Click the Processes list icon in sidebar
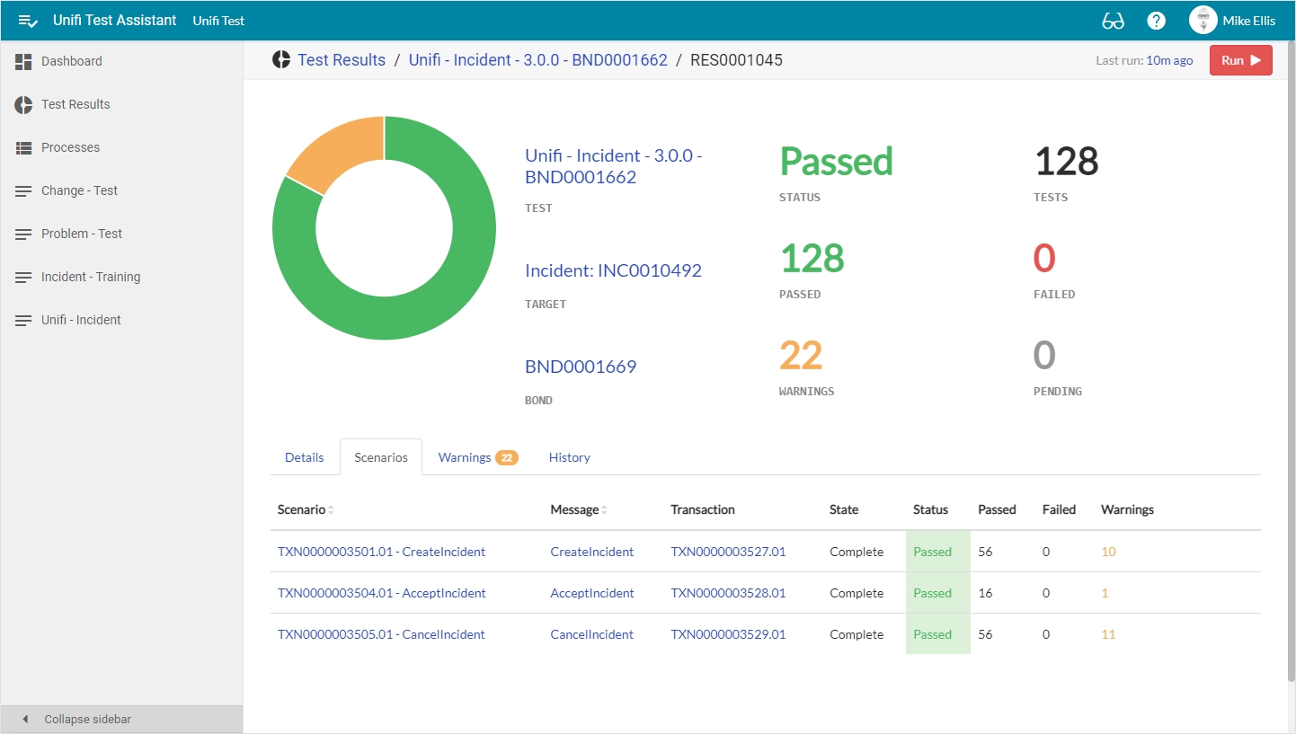Image resolution: width=1296 pixels, height=734 pixels. [23, 147]
